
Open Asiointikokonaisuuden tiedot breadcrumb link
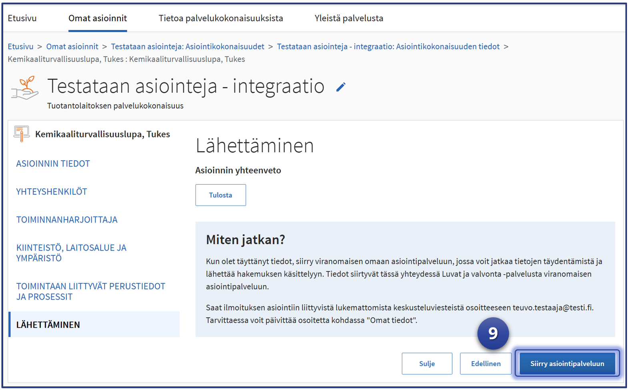click(x=388, y=47)
